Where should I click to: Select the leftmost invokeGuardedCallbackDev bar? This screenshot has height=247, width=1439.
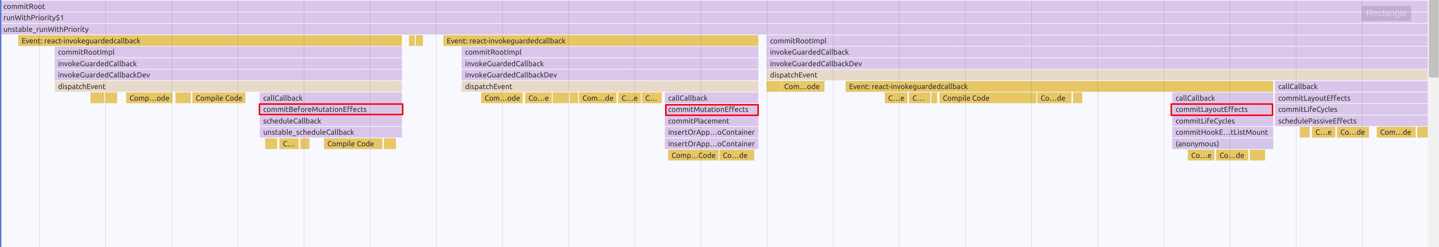(x=228, y=75)
